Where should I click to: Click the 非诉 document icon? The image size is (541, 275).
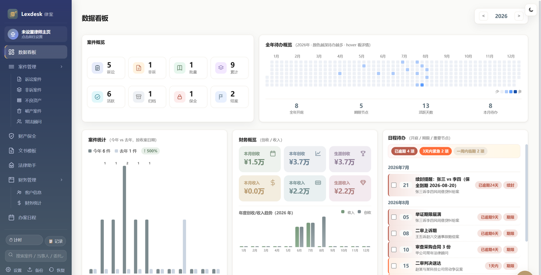pyautogui.click(x=139, y=68)
